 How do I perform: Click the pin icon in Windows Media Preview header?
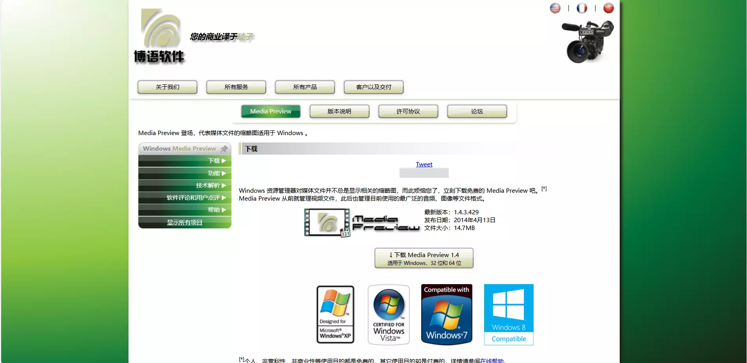(x=224, y=149)
